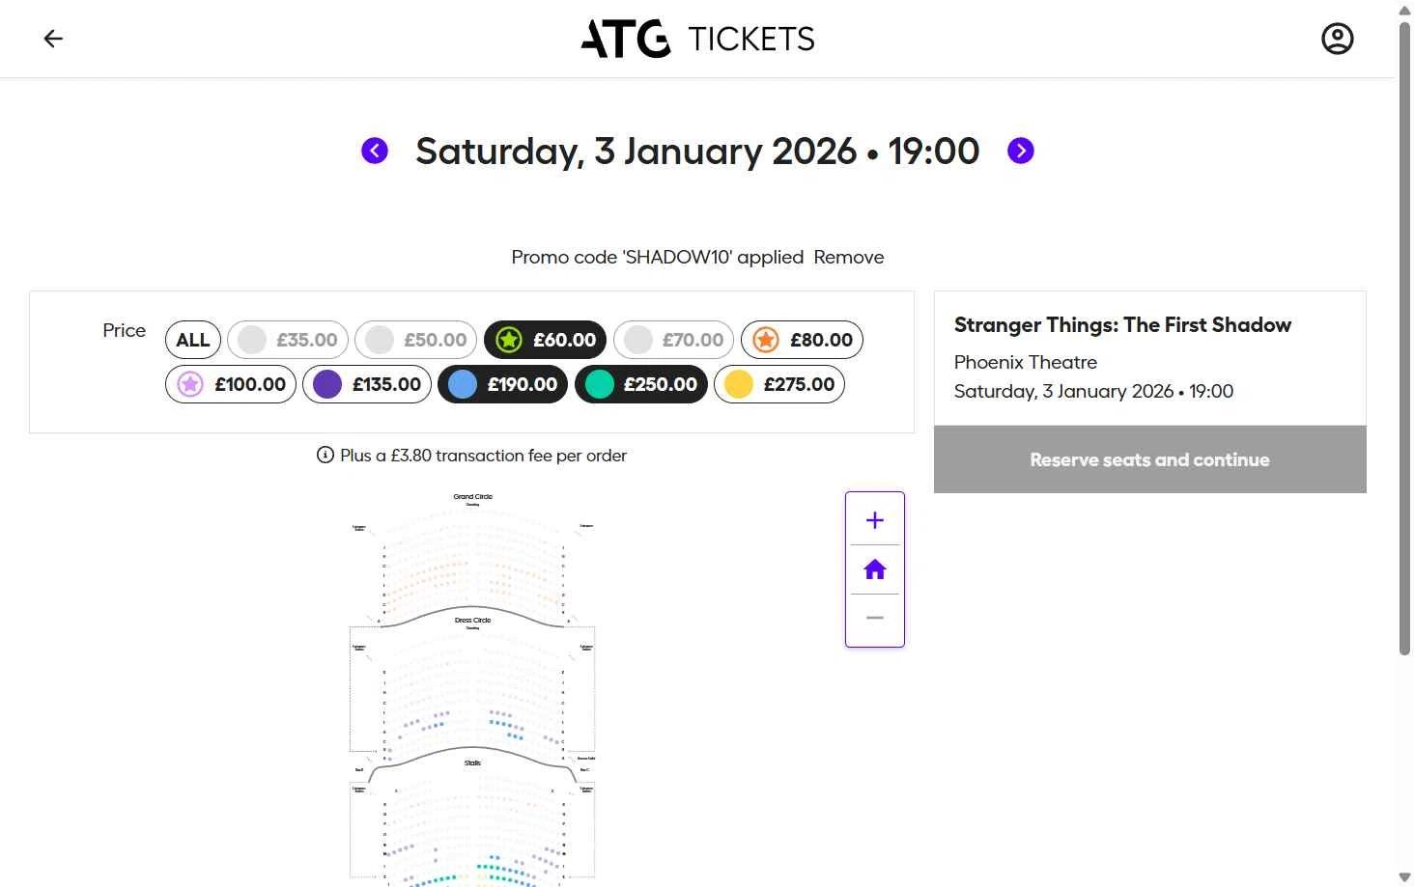Remove the SHADOW10 promo code
Viewport: 1414px width, 887px height.
tap(849, 257)
